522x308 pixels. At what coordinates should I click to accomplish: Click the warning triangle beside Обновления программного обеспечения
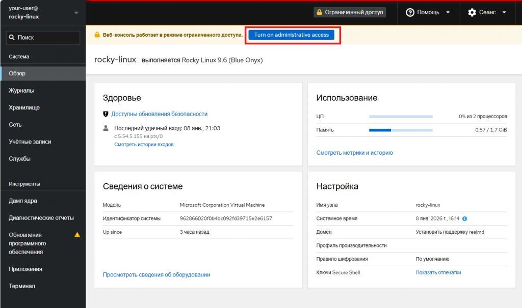pos(77,235)
